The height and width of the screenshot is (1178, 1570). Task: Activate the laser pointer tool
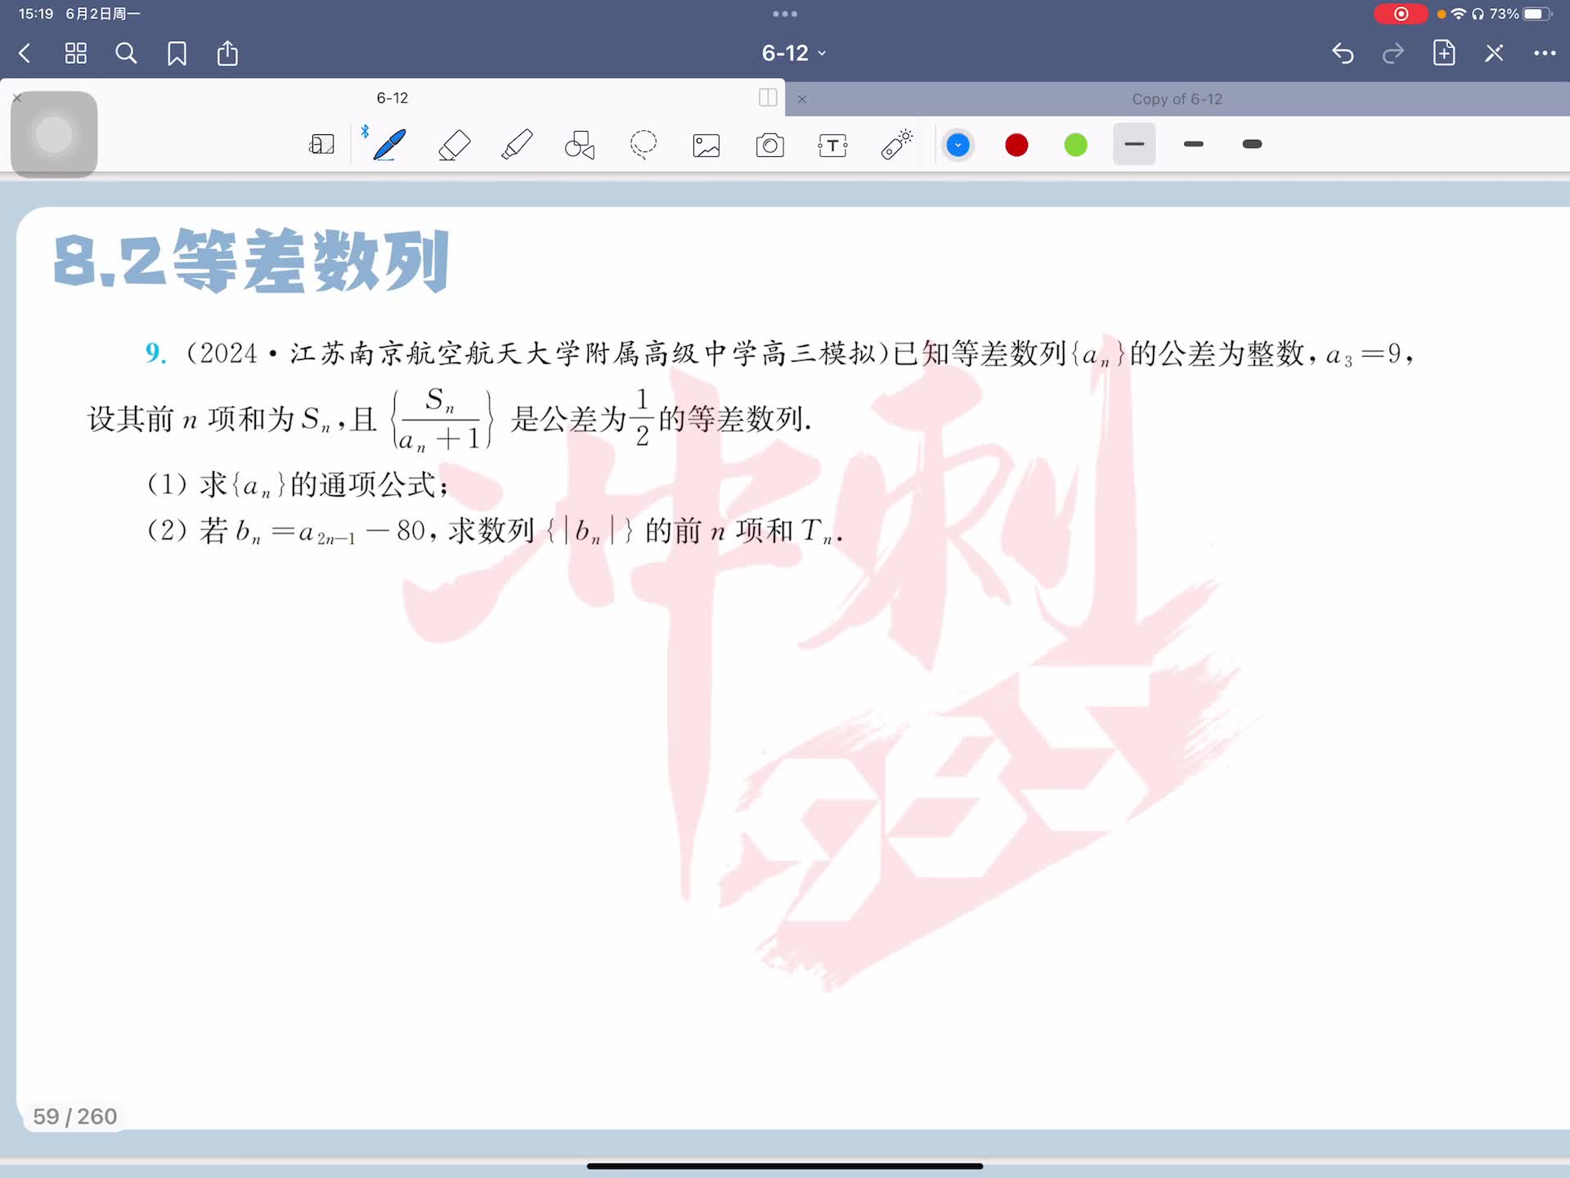896,145
